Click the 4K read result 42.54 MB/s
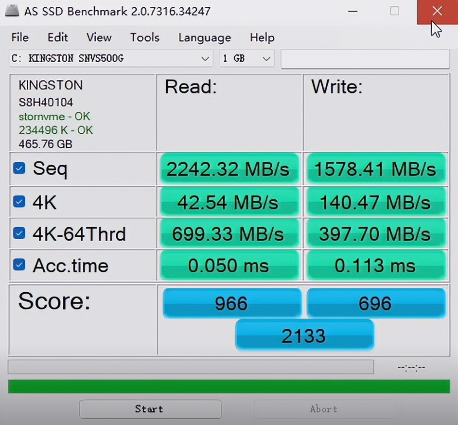 coord(229,202)
